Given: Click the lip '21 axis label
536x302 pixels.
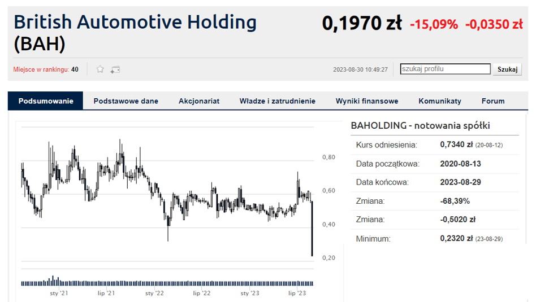Looking at the screenshot, I should pos(106,293).
